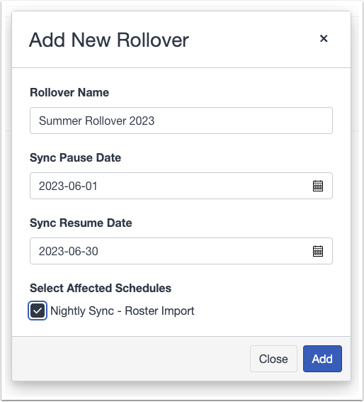Uncheck the Nightly Sync - Roster Import checkbox

click(38, 311)
